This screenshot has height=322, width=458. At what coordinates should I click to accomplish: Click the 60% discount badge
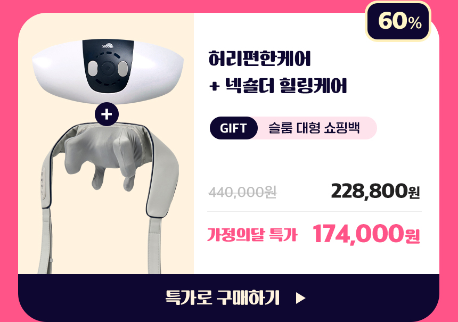point(398,21)
